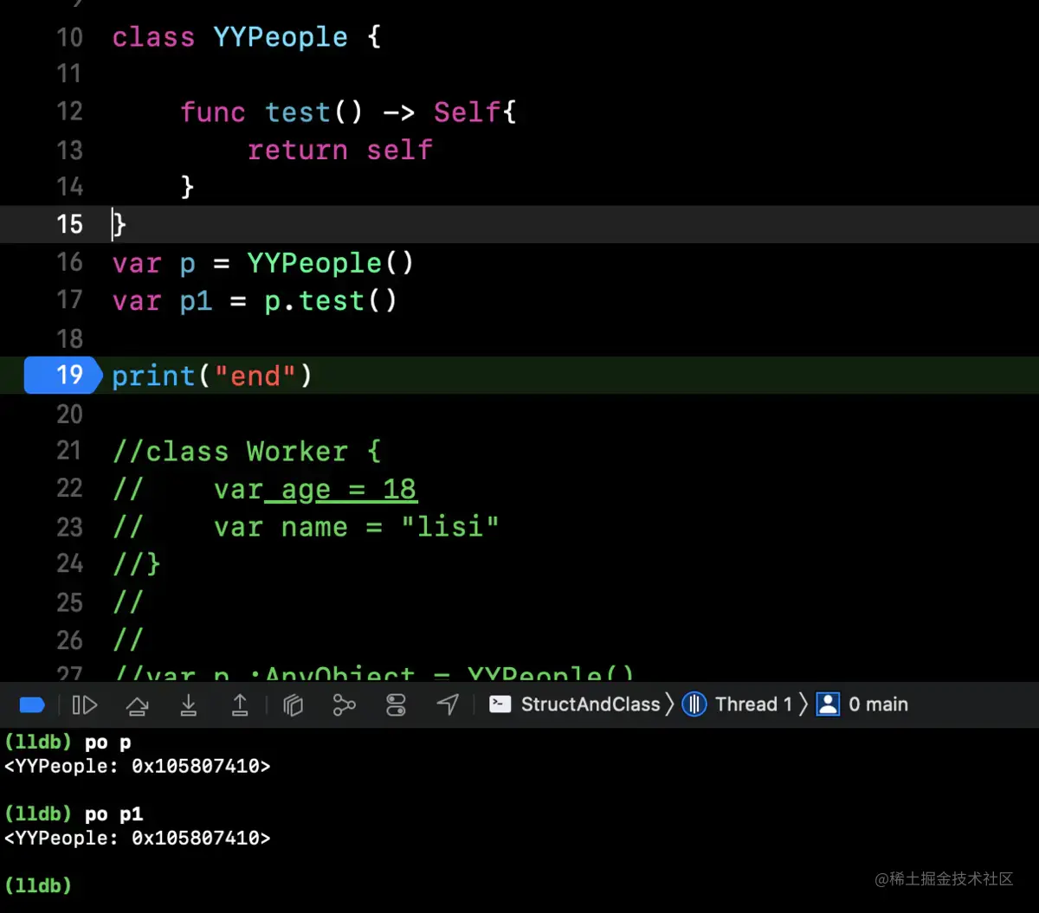
Task: Click the 'po p1' command in console
Action: point(113,813)
